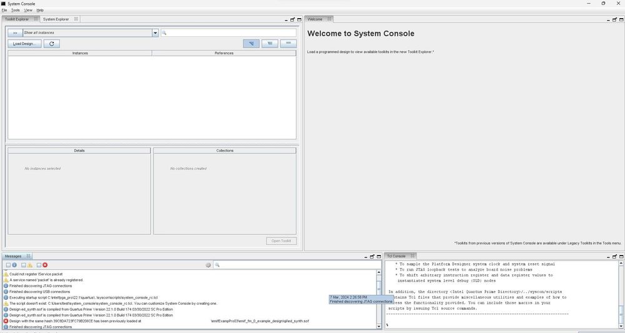Viewport: 625px width, 333px height.
Task: Click the double-arrow expand filter button
Action: pyautogui.click(x=15, y=32)
